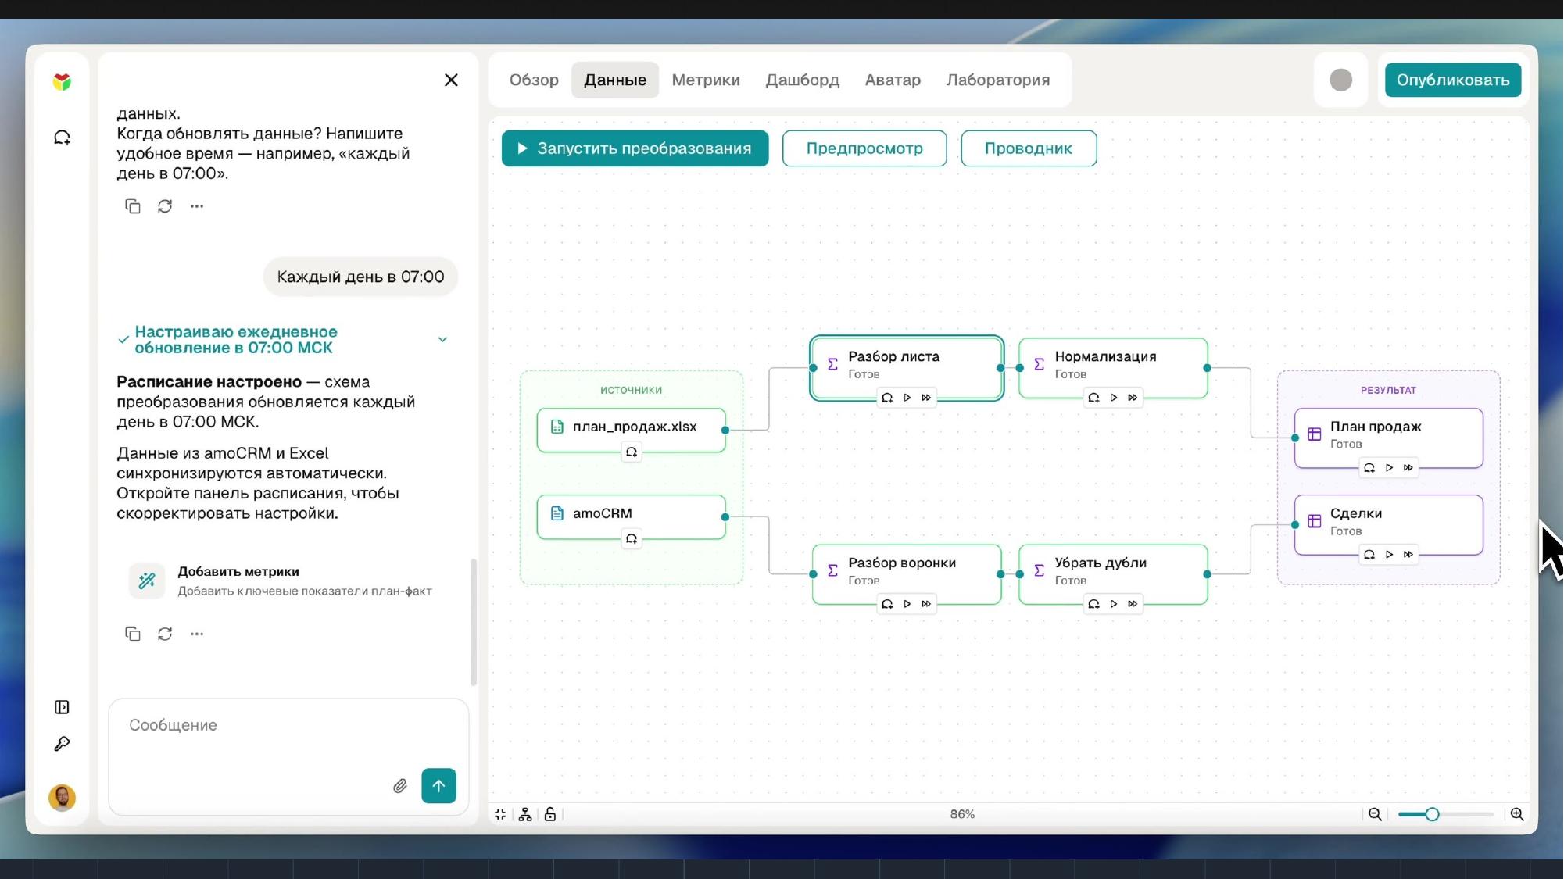This screenshot has height=879, width=1564.
Task: Fit the canvas view with the collapse icon
Action: pyautogui.click(x=500, y=814)
